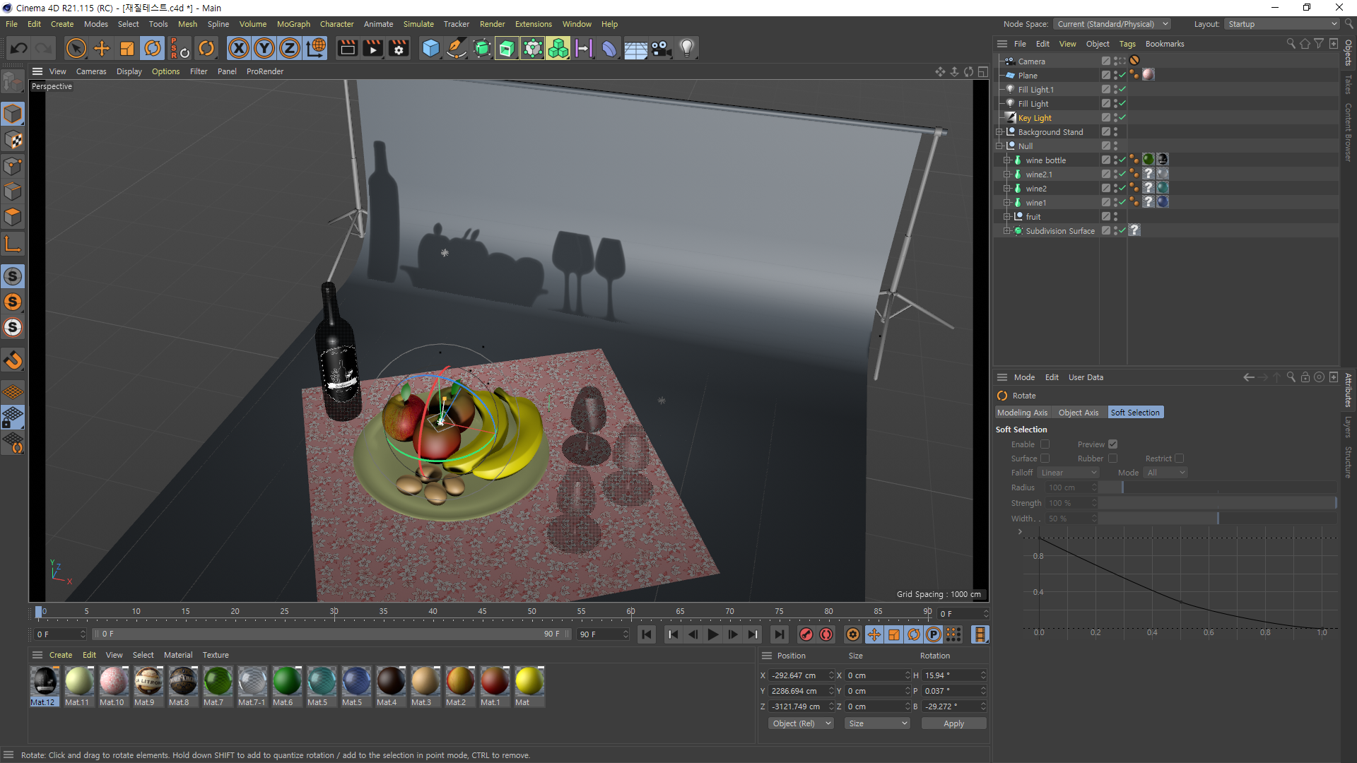The image size is (1357, 763).
Task: Click the Apply button
Action: click(x=953, y=723)
